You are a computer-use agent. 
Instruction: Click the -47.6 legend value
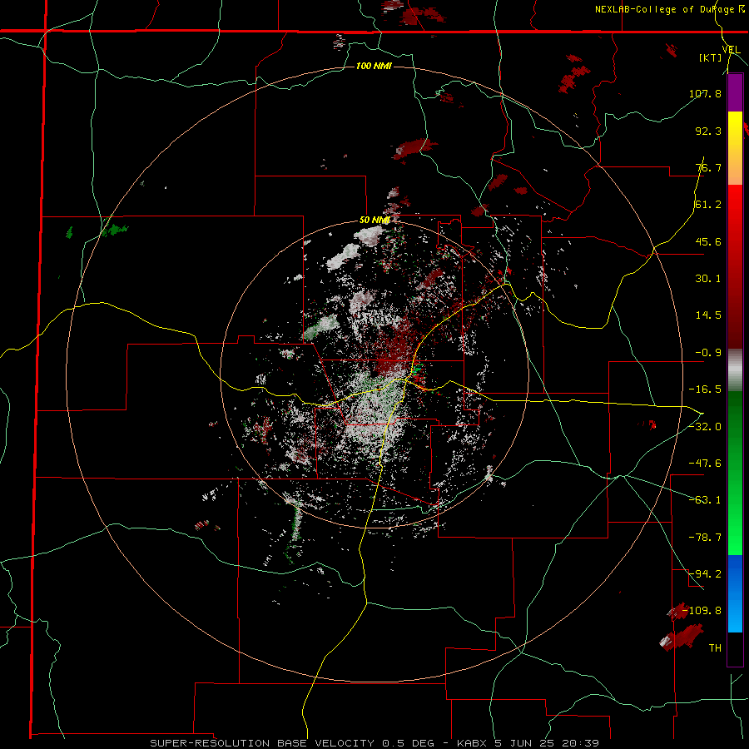pyautogui.click(x=705, y=464)
